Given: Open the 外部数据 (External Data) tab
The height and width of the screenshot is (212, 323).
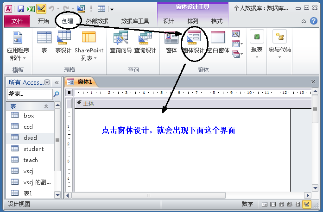Looking at the screenshot, I should 97,21.
